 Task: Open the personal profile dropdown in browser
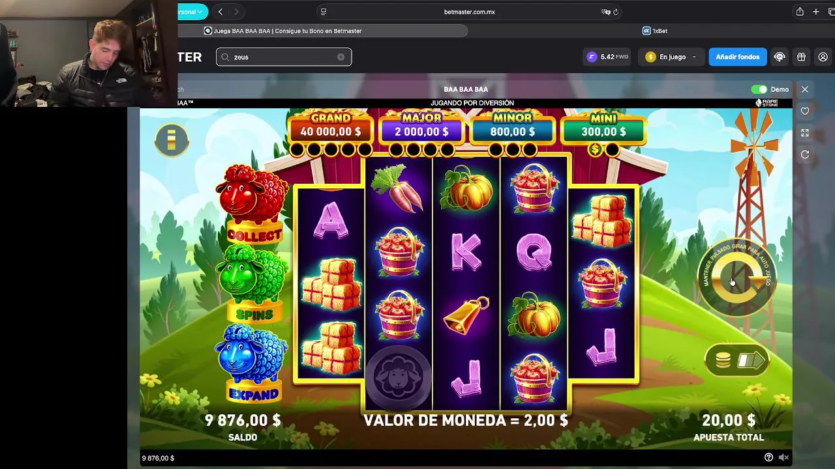[x=192, y=12]
